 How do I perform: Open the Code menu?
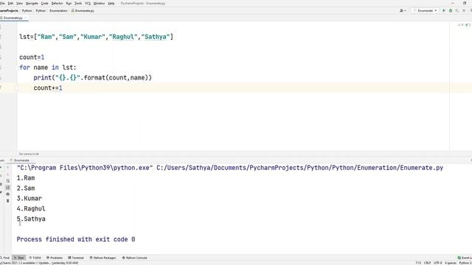[44, 3]
